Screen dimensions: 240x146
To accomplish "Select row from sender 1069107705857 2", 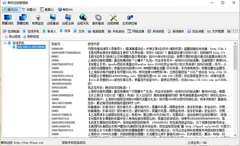I will coord(140,115).
